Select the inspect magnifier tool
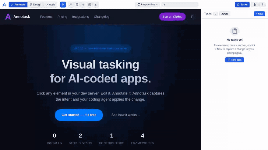Image resolution: width=268 pixels, height=150 pixels. 71,5
